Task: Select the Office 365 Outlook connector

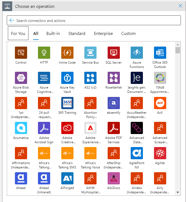Action: pyautogui.click(x=160, y=53)
